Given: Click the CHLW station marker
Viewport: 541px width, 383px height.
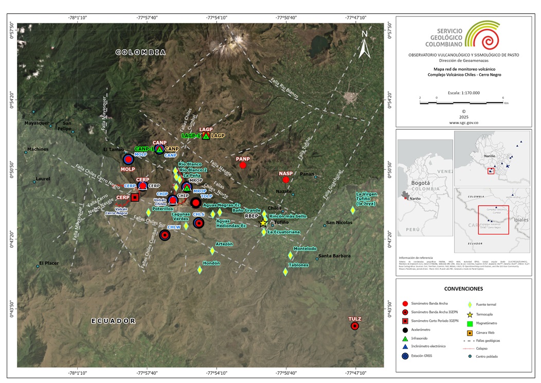Looking at the screenshot, I should [165, 235].
